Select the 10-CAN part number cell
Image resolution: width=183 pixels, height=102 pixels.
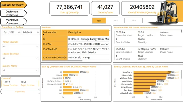(55, 44)
